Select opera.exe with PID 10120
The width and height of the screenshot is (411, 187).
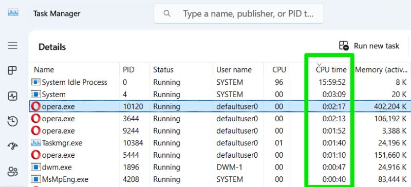220,106
